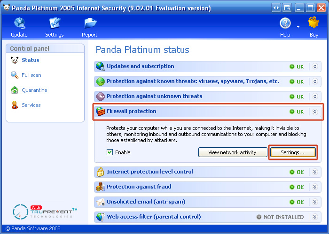
Task: Click the View network activity button
Action: 233,152
